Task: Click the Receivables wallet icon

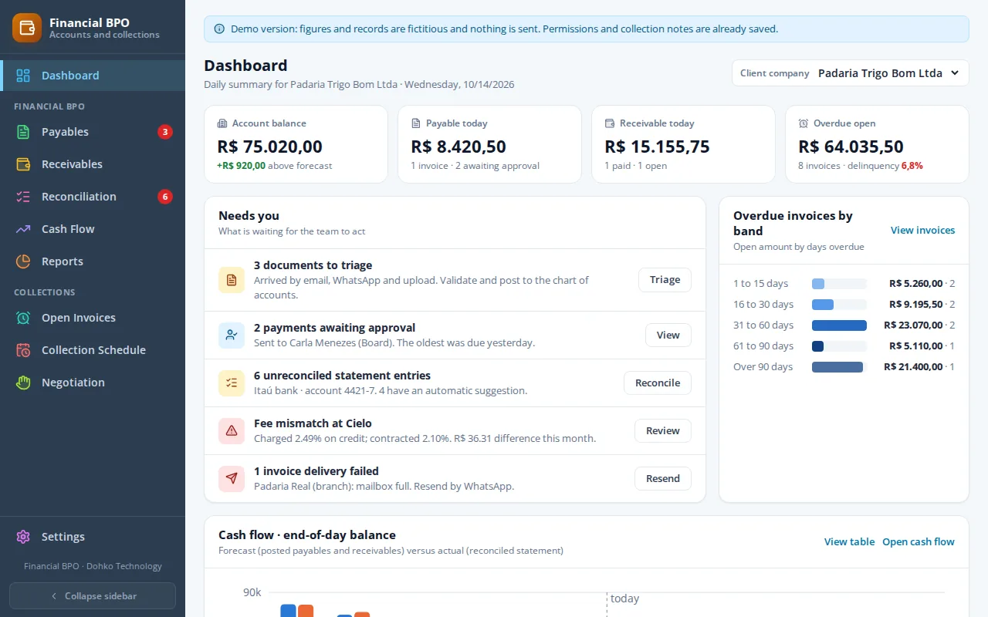Action: [x=23, y=164]
